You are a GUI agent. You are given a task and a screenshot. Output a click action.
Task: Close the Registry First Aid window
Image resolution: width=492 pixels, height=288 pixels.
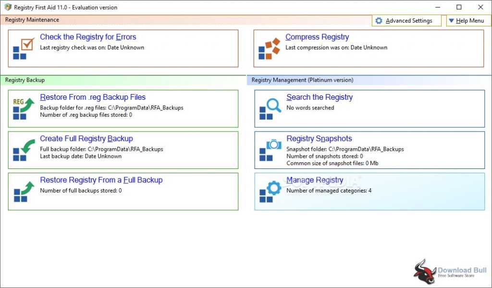pos(480,7)
